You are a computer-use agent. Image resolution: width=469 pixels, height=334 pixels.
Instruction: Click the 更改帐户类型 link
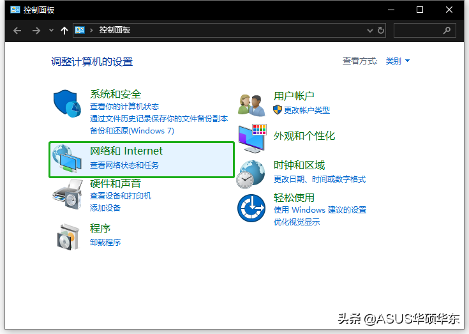pos(306,110)
